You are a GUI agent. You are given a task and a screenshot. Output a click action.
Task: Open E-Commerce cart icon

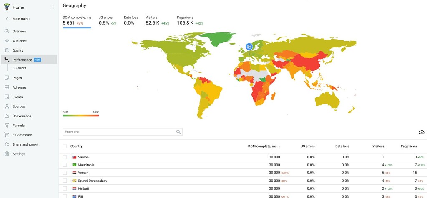(x=7, y=135)
